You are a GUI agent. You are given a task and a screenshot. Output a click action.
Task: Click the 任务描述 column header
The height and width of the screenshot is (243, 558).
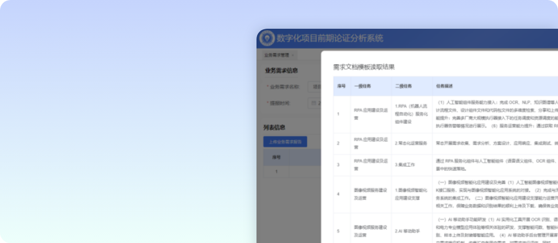(444, 86)
